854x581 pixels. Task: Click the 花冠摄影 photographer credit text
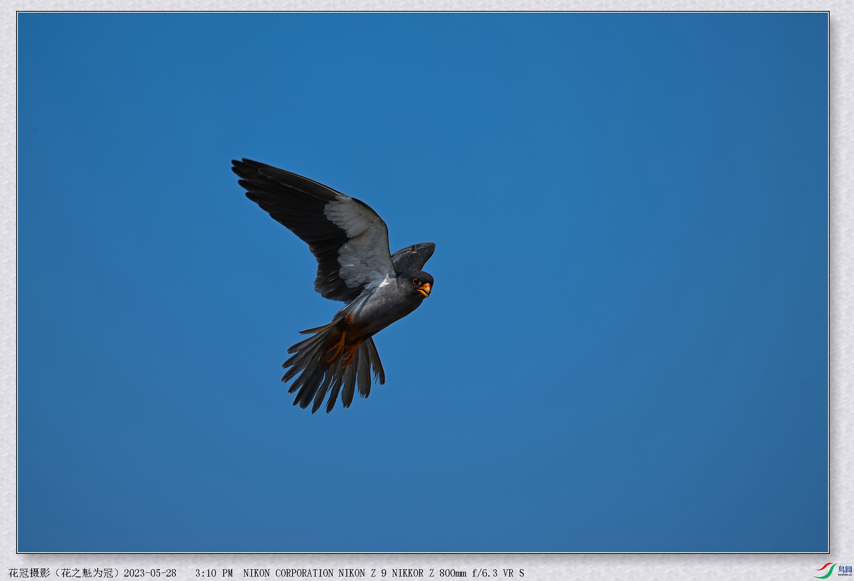[29, 573]
